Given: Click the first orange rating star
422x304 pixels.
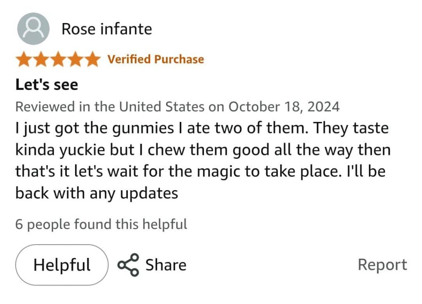Looking at the screenshot, I should [x=24, y=60].
